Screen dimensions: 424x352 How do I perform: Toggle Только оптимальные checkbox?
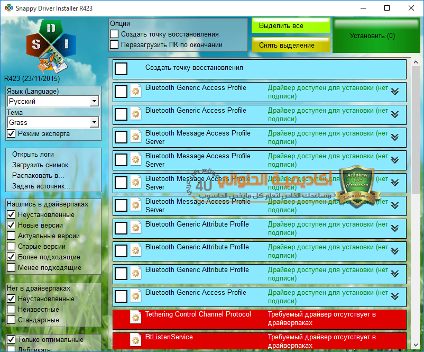(x=11, y=339)
